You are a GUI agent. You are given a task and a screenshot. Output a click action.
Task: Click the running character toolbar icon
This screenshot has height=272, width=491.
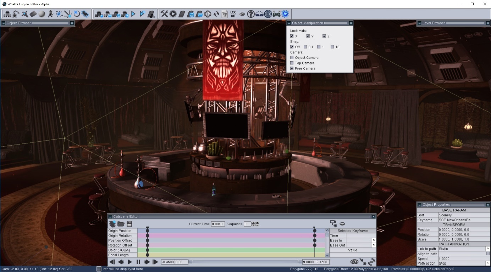pos(51,14)
